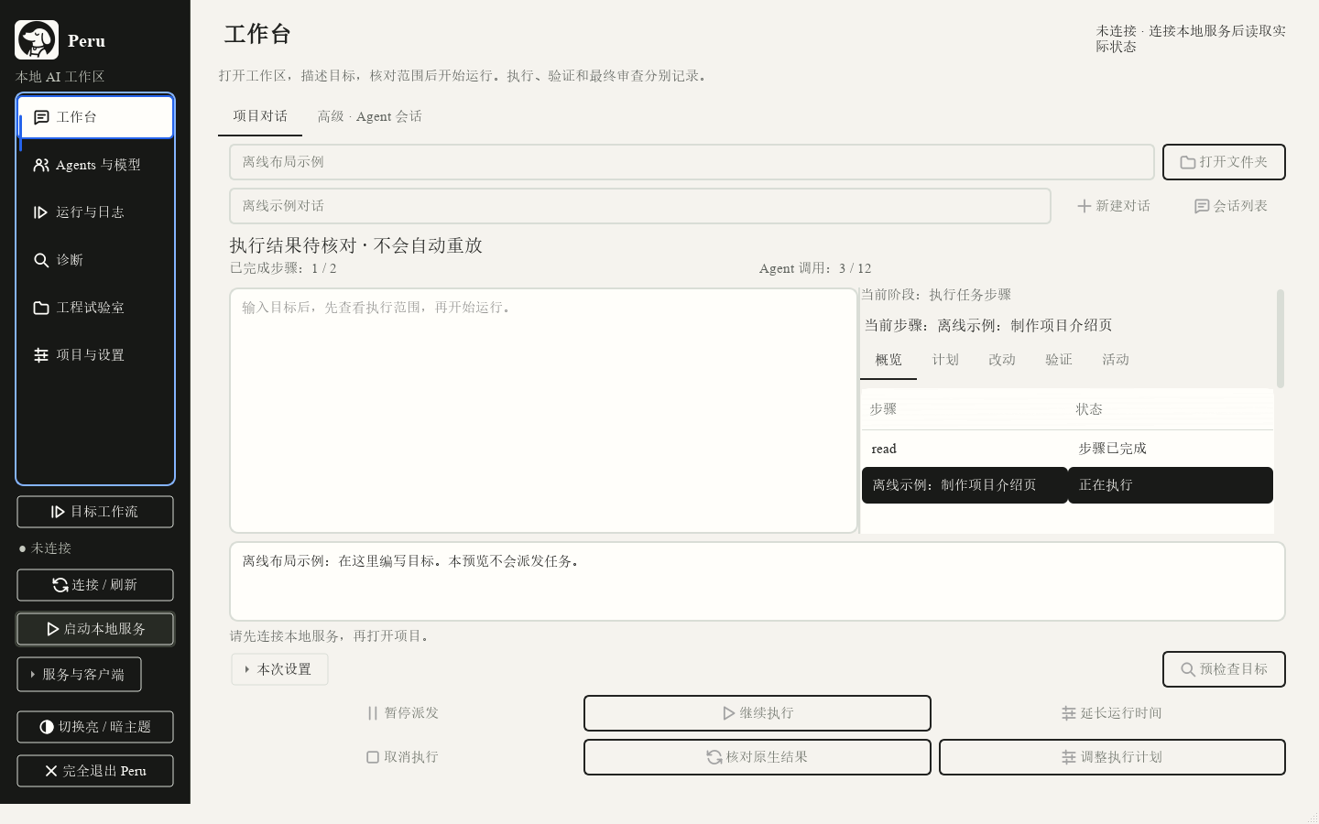Viewport: 1319px width, 824px height.
Task: Expand the 本次设置 section
Action: pos(279,669)
